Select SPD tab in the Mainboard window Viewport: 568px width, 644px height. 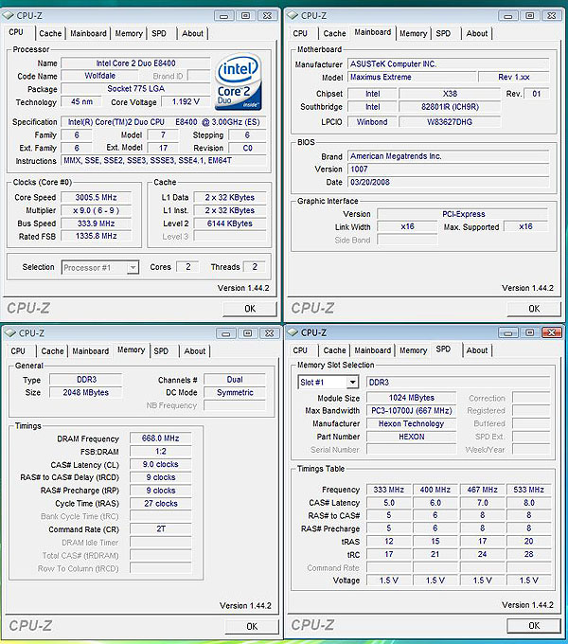click(x=443, y=34)
